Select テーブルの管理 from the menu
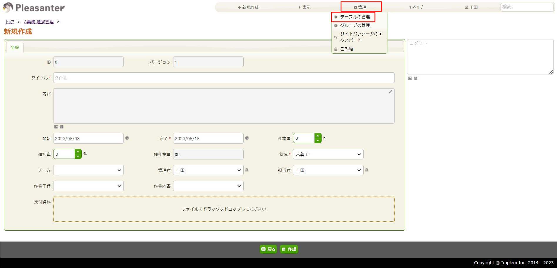The width and height of the screenshot is (557, 268). click(355, 17)
